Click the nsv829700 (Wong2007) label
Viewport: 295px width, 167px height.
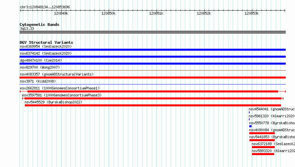pyautogui.click(x=40, y=67)
